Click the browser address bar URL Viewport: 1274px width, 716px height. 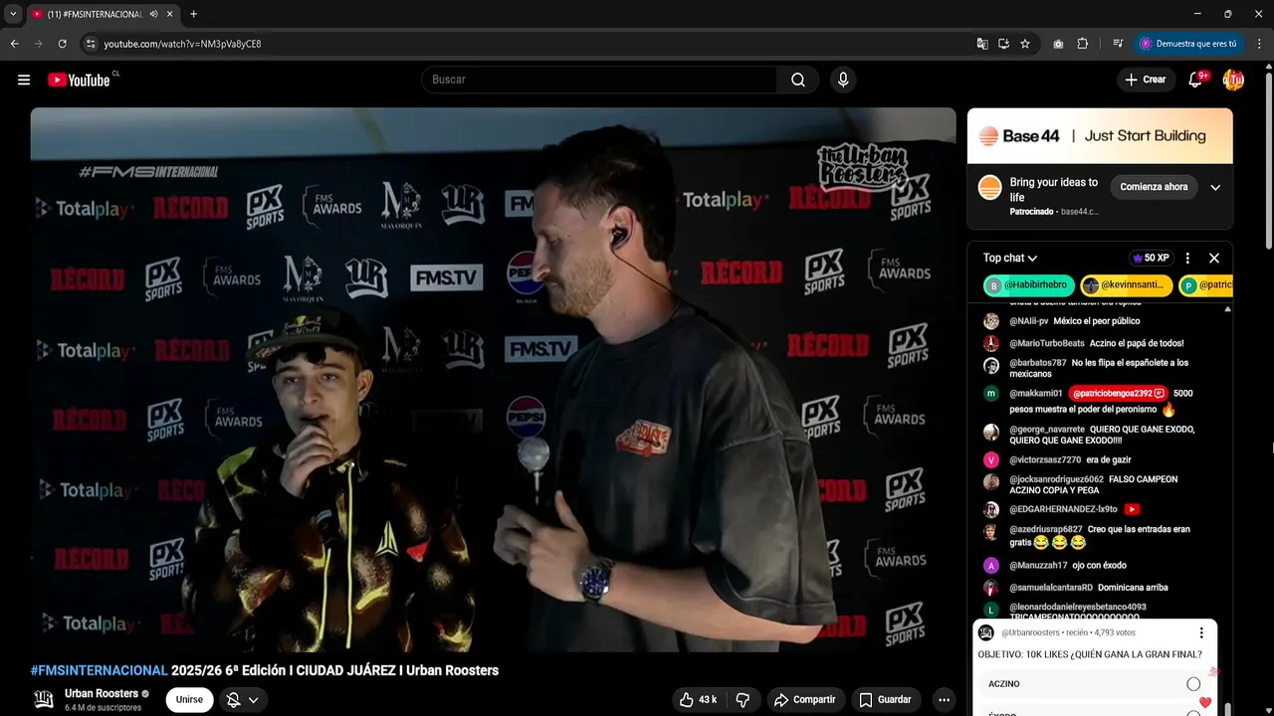[x=182, y=44]
